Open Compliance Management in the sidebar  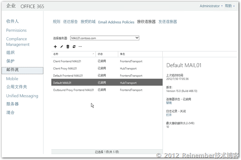[18, 42]
